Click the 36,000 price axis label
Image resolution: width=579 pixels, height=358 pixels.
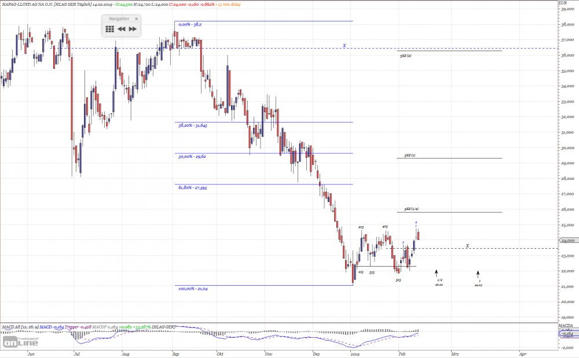[567, 56]
